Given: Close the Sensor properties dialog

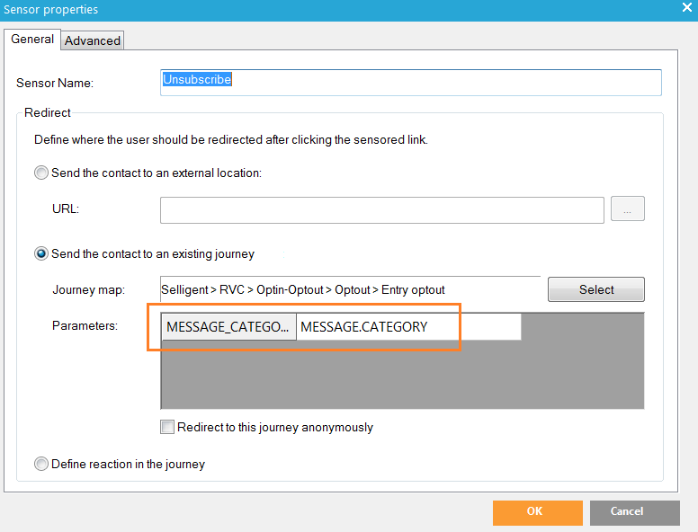Looking at the screenshot, I should coord(686,9).
